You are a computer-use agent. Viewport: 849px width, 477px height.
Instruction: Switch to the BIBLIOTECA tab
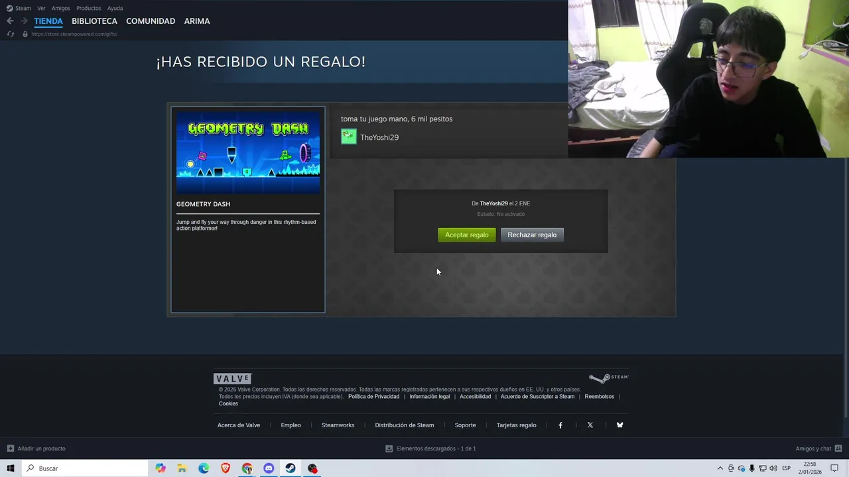pos(94,21)
